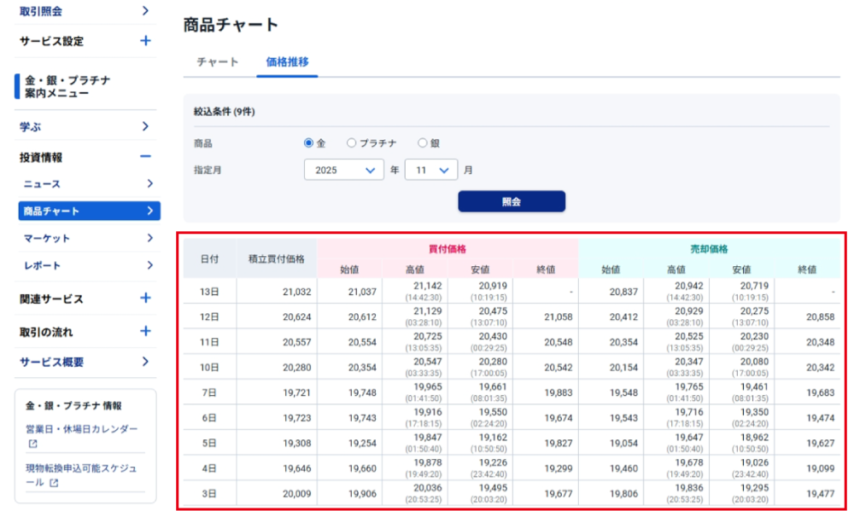Open 営業日・休場日カレンダー link
The image size is (854, 511).
click(x=81, y=429)
